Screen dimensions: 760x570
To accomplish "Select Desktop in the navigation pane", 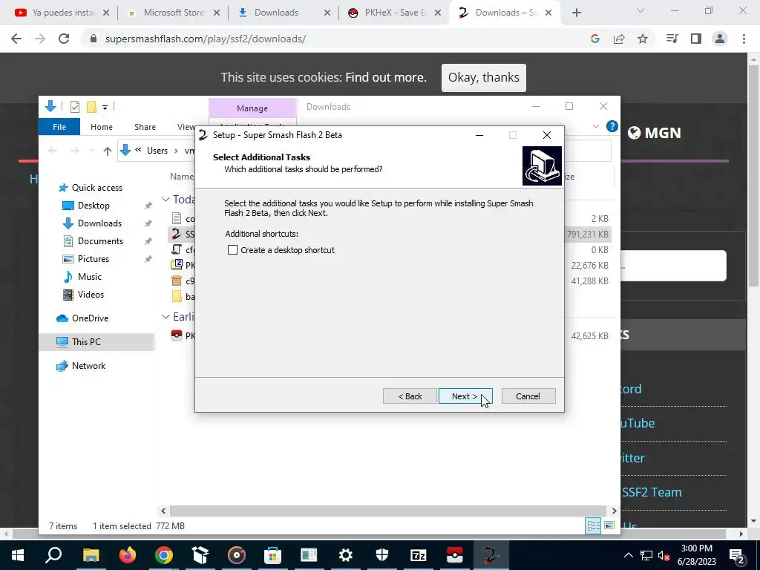I will tap(94, 206).
